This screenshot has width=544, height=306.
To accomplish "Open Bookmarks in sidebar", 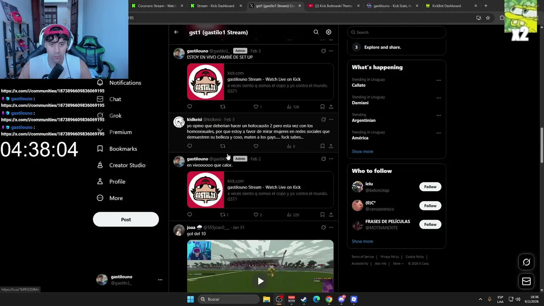I will [x=117, y=149].
